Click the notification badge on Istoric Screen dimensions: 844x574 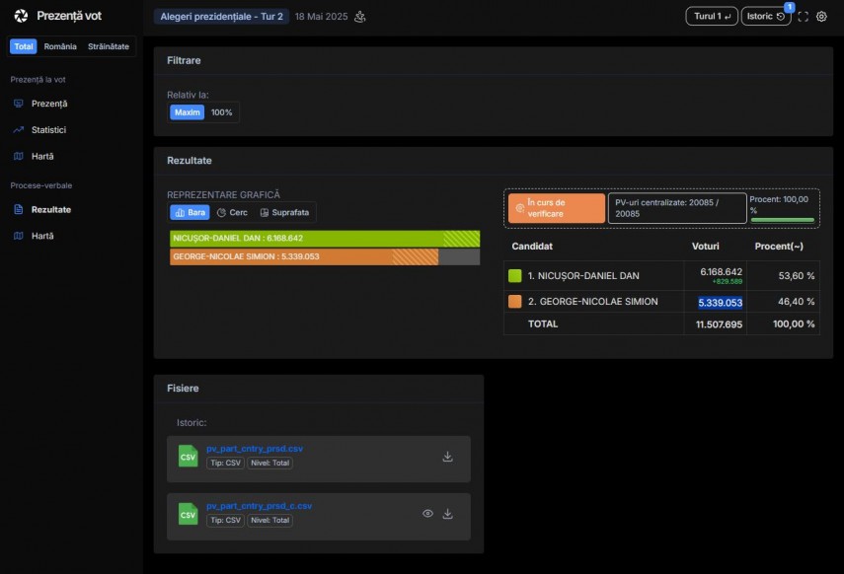(789, 7)
